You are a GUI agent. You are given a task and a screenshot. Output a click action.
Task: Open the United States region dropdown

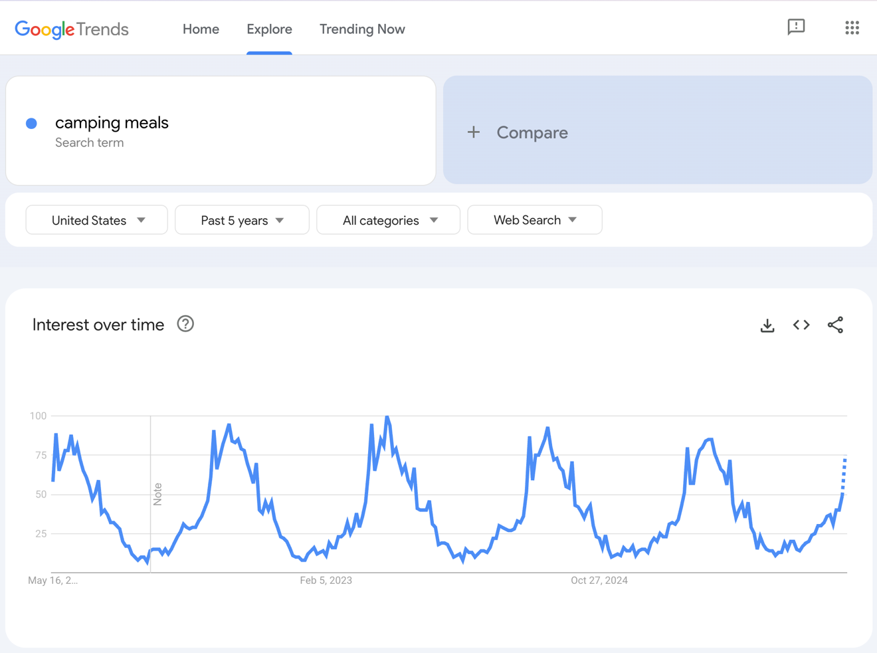pos(96,220)
